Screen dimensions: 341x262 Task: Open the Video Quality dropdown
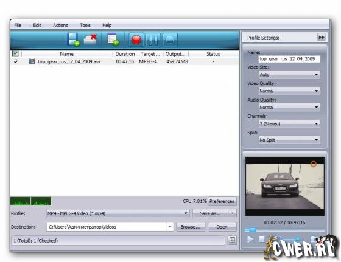(289, 91)
